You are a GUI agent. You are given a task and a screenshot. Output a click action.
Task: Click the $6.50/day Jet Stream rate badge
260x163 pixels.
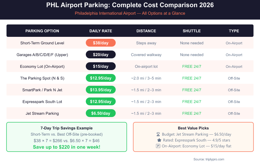[x=101, y=113]
